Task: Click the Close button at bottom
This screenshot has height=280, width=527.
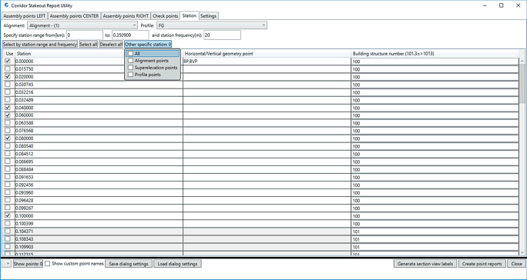Action: [x=516, y=264]
